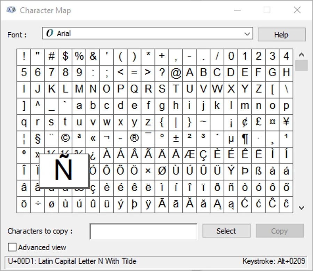Click the Character Map title bar icon
The height and width of the screenshot is (271, 313).
11,10
